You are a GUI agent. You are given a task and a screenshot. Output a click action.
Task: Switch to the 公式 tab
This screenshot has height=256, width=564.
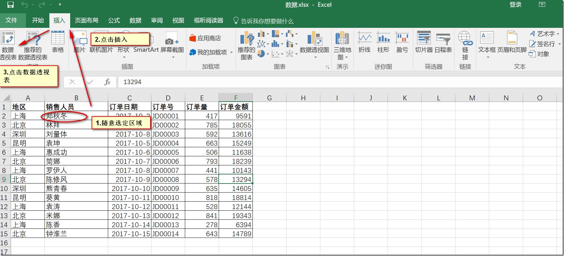(114, 20)
